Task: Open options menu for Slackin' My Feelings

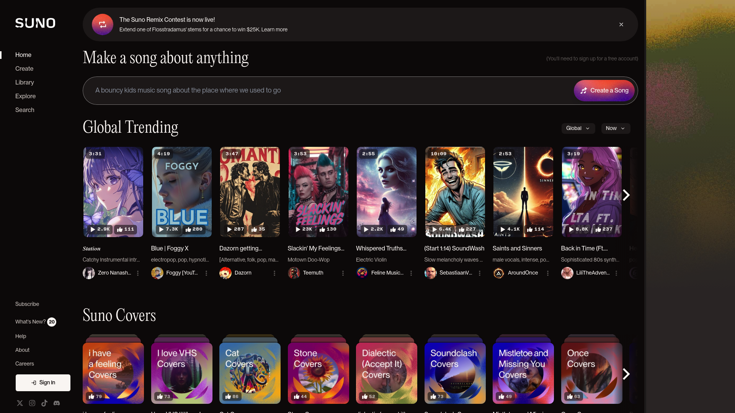Action: point(343,273)
